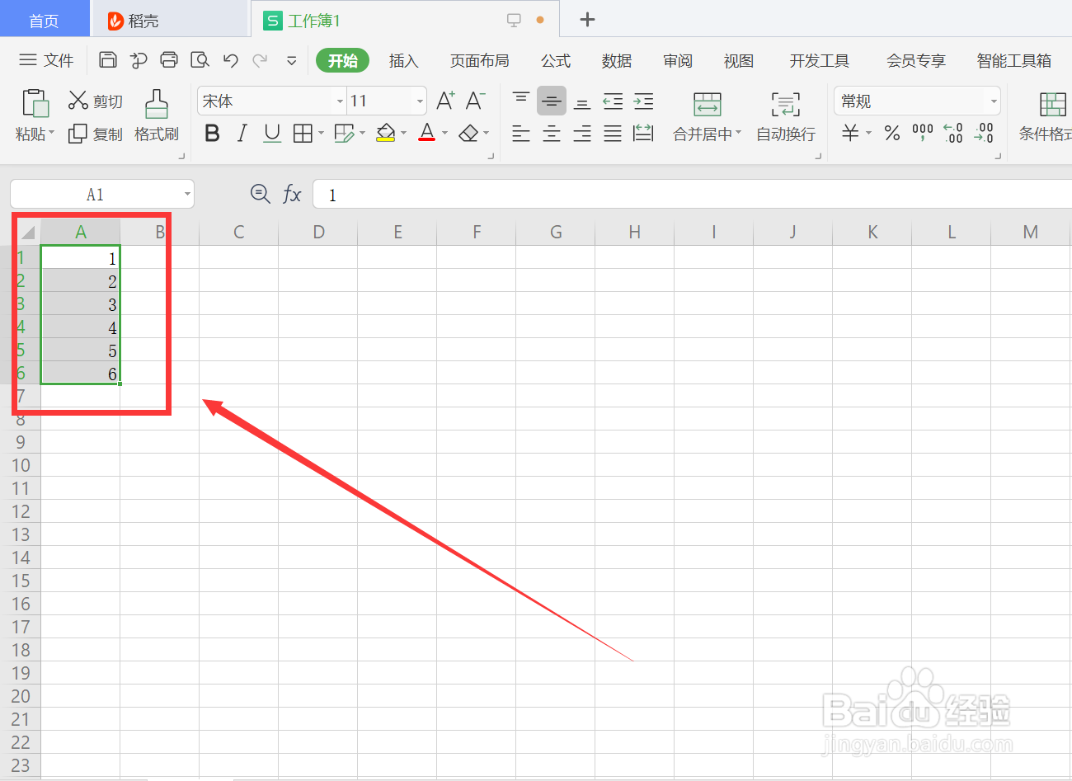This screenshot has width=1072, height=781.
Task: Expand Name Box dropdown arrow
Action: click(187, 195)
